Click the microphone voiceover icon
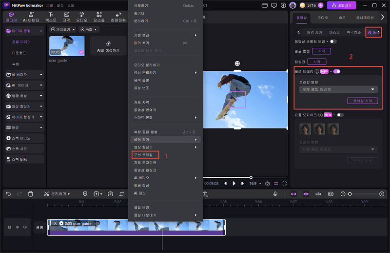390x253 pixels. (275, 194)
